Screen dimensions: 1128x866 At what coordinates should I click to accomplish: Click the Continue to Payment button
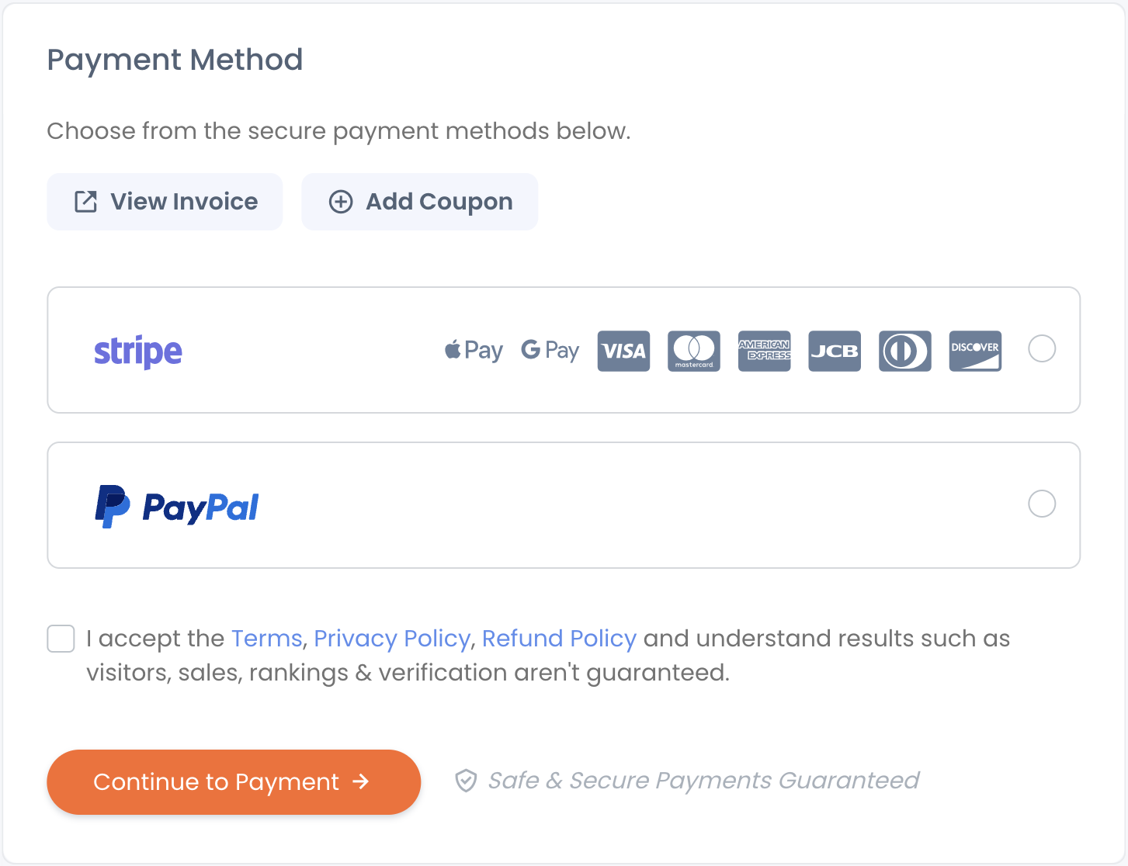[x=234, y=782]
